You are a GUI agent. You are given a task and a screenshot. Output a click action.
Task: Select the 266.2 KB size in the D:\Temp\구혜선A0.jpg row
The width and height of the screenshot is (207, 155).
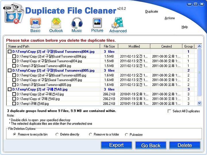[109, 103]
